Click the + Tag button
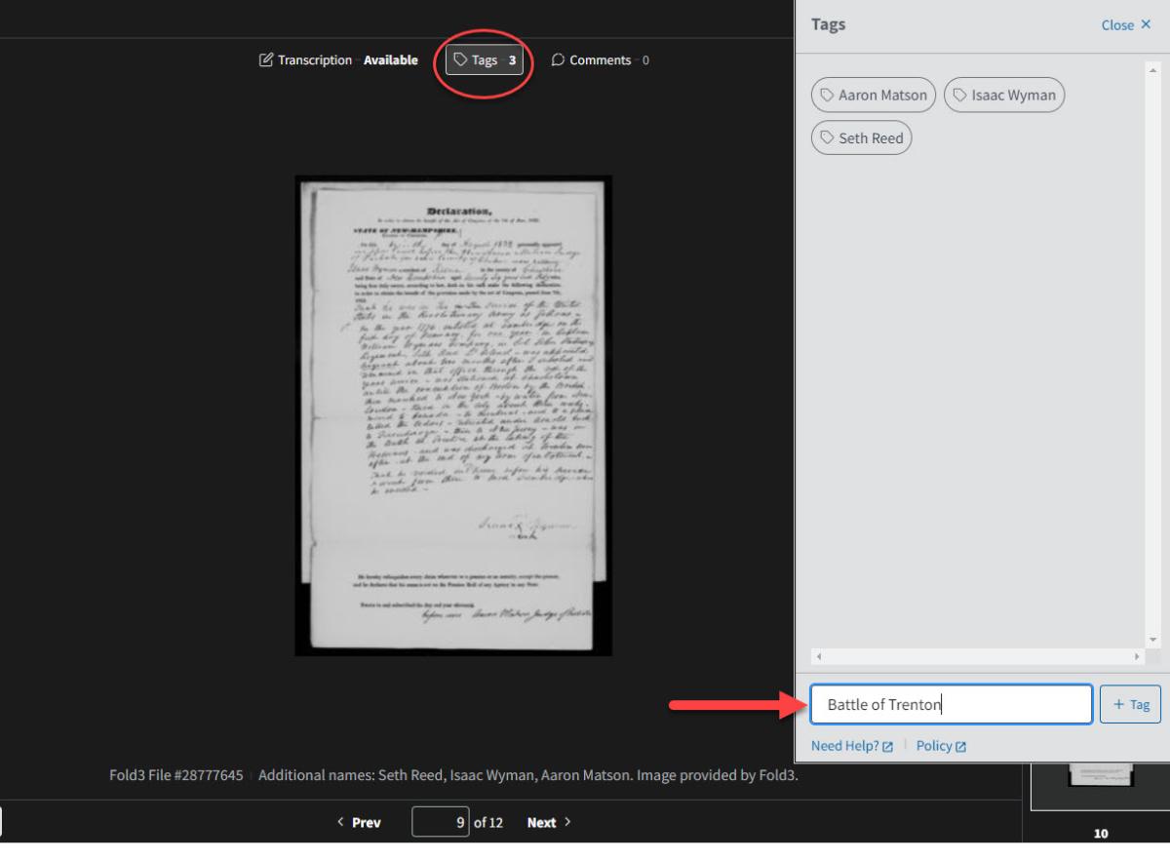1170x861 pixels. point(1130,704)
